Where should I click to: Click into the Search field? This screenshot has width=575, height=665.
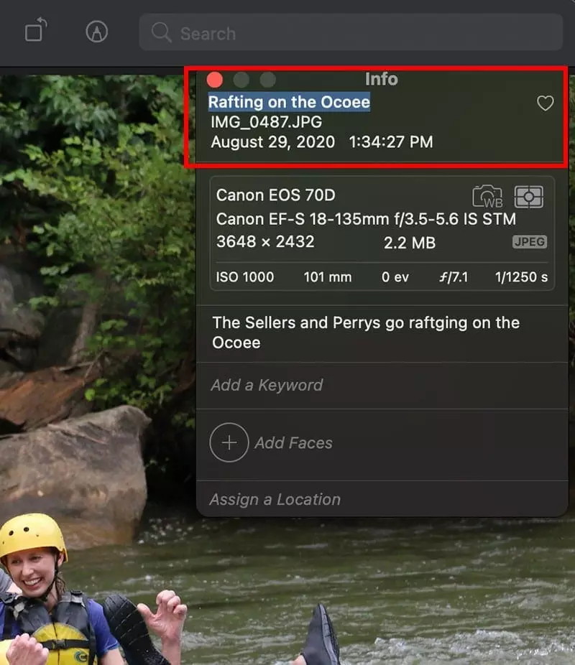point(351,32)
